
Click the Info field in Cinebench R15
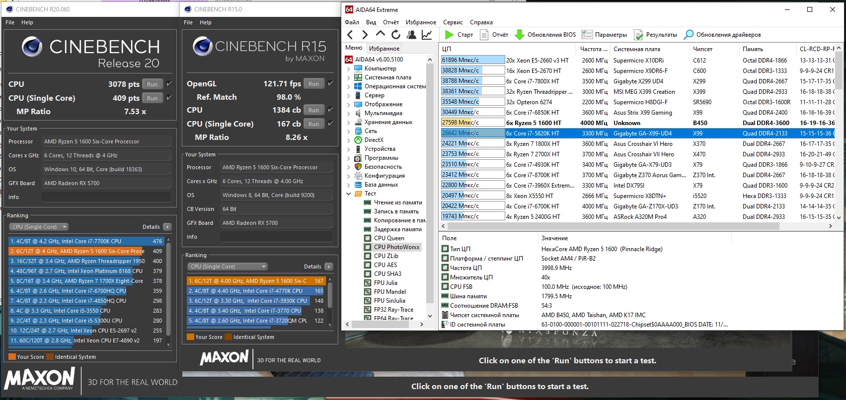coord(276,237)
